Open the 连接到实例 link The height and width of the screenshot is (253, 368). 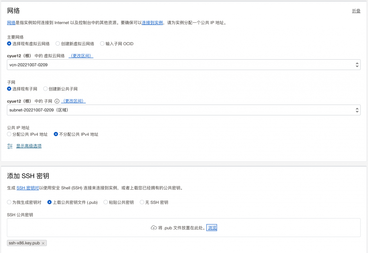[152, 23]
